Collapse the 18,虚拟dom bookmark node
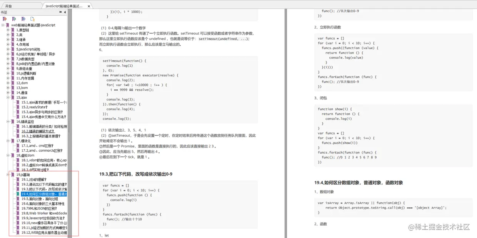The height and width of the screenshot is (238, 477). 8,155
